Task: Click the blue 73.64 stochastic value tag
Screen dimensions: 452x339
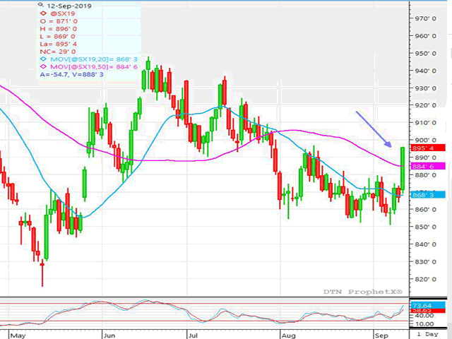Action: [428, 305]
